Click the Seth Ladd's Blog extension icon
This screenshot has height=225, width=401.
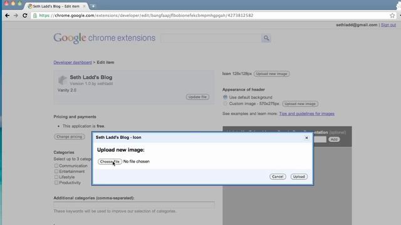point(62,80)
